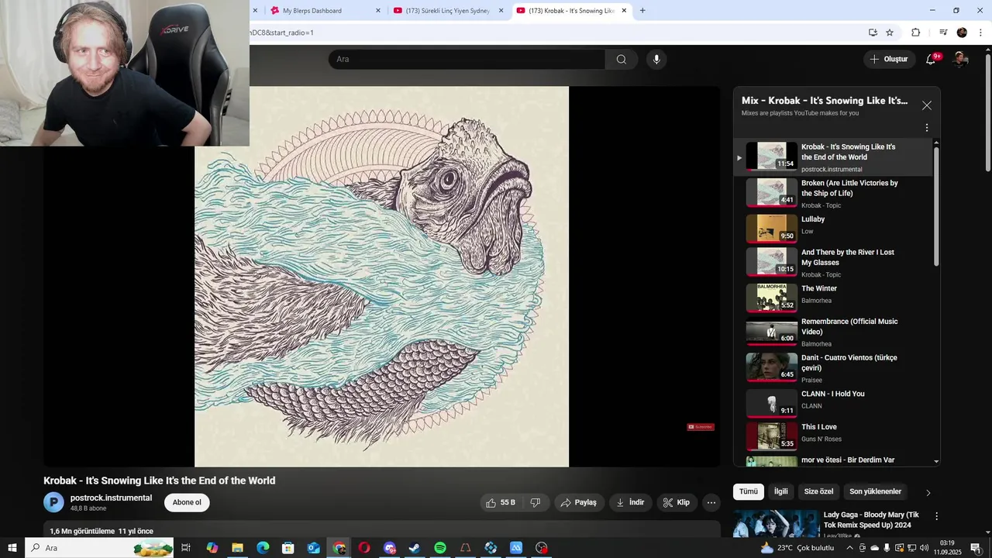The image size is (992, 558).
Task: Click the Paylaş share button
Action: click(x=579, y=503)
